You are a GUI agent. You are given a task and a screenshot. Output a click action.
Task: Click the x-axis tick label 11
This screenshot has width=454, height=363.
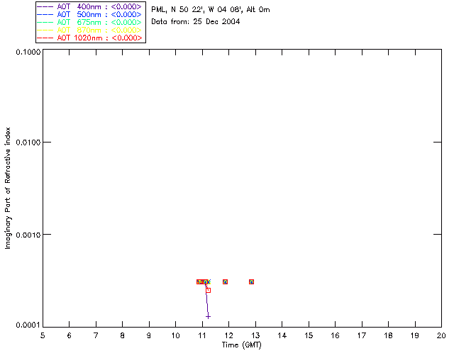202,335
